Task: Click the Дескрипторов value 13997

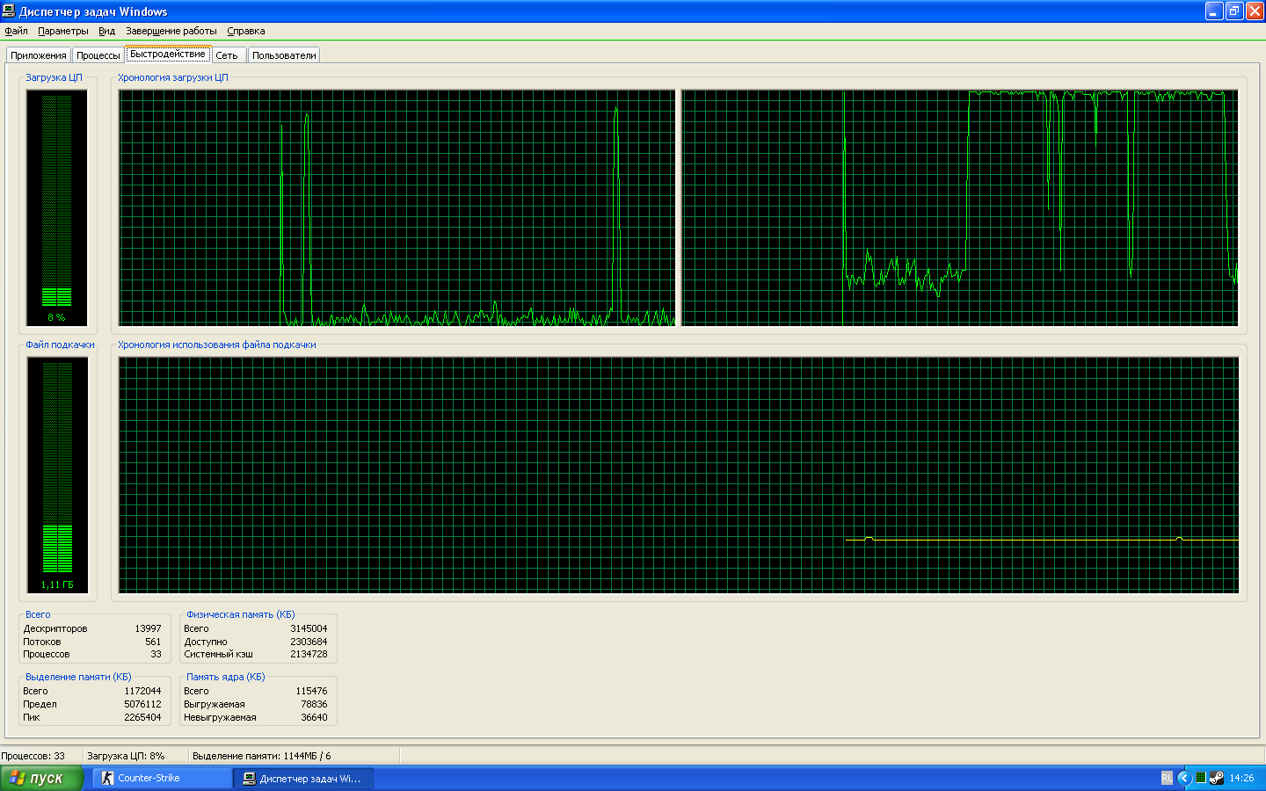Action: (148, 628)
